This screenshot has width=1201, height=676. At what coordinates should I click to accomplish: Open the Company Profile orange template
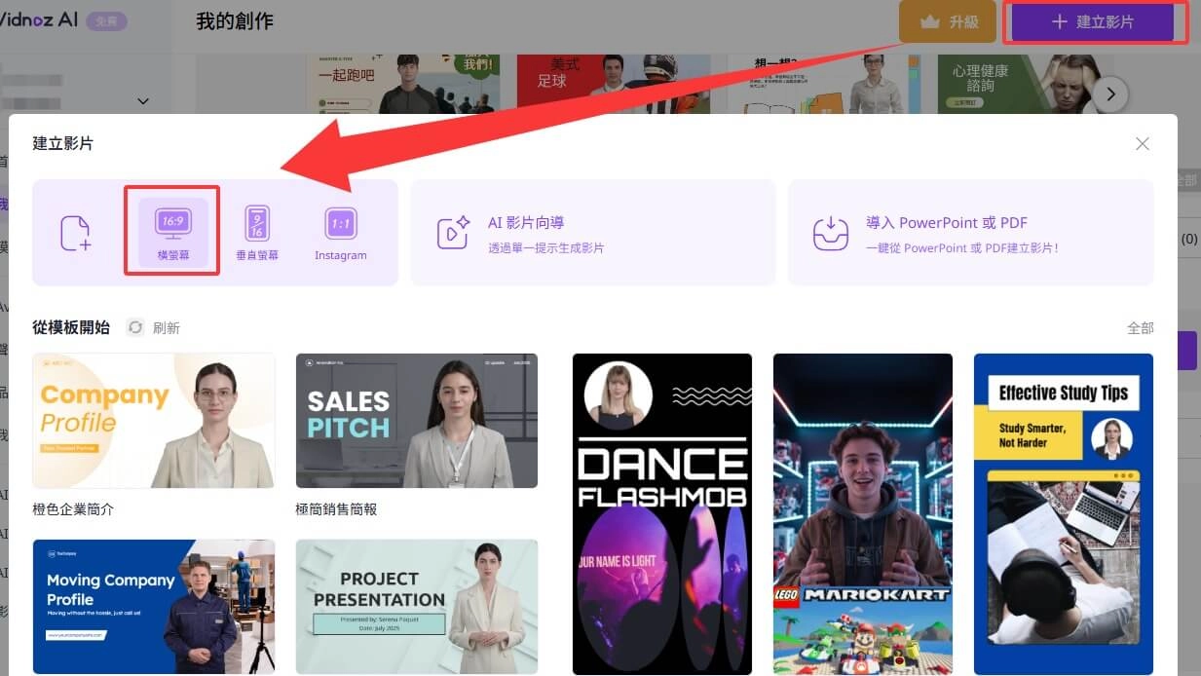(154, 420)
